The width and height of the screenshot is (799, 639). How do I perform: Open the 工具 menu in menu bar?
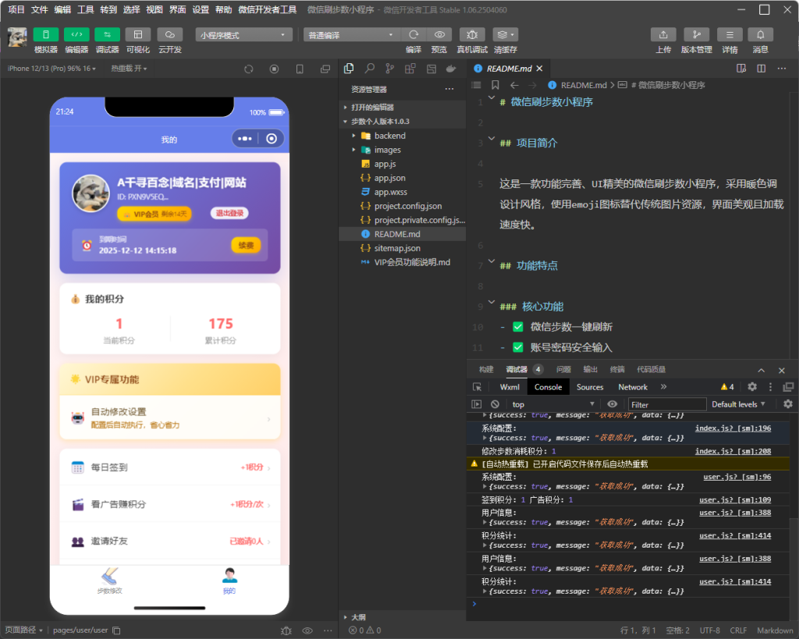click(x=85, y=9)
